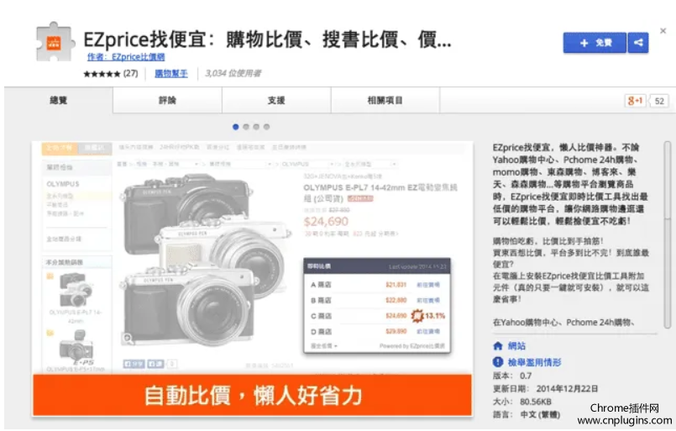Select the third screenshot carousel dot
Viewport: 676px width, 431px height.
pos(256,127)
